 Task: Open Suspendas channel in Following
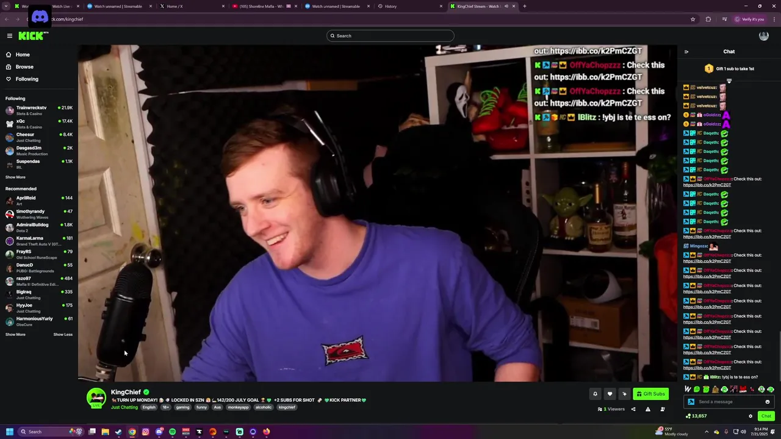pos(39,164)
